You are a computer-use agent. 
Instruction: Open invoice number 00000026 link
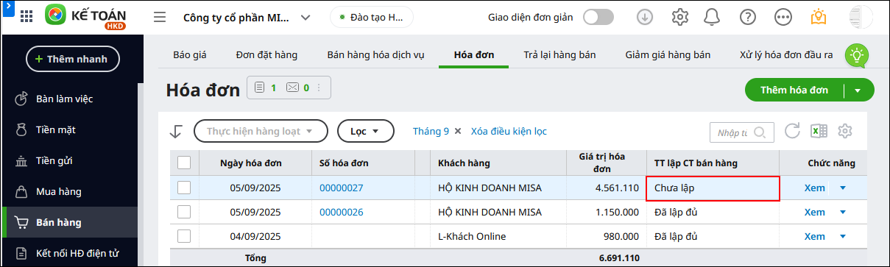342,212
